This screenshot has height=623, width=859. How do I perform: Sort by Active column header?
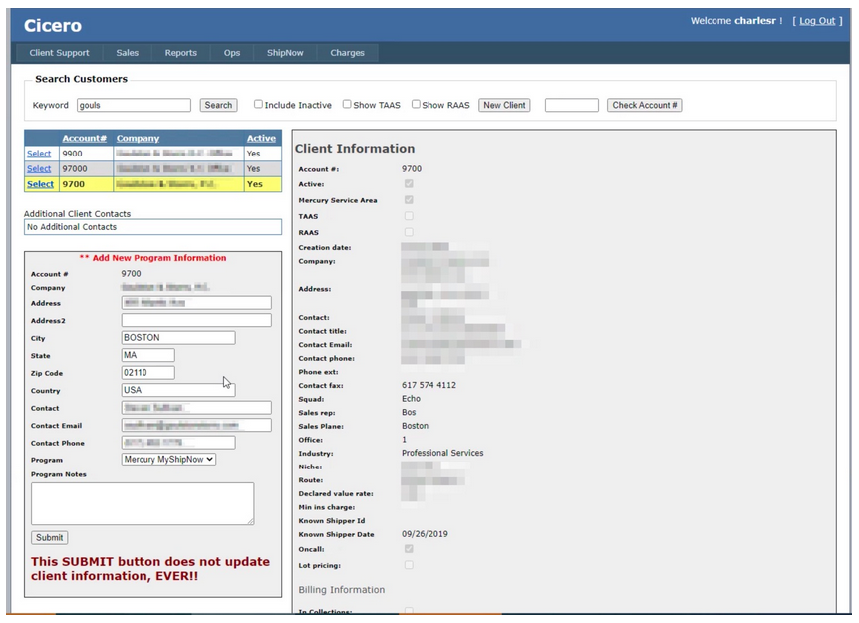[x=261, y=139]
